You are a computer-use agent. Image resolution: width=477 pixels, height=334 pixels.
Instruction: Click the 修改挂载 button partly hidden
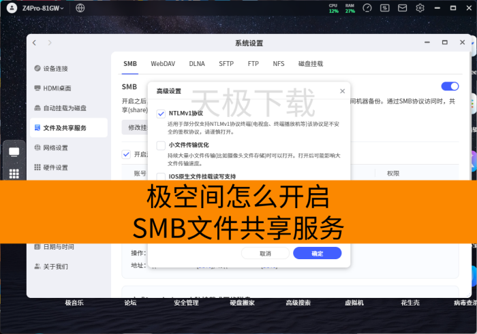pos(135,127)
